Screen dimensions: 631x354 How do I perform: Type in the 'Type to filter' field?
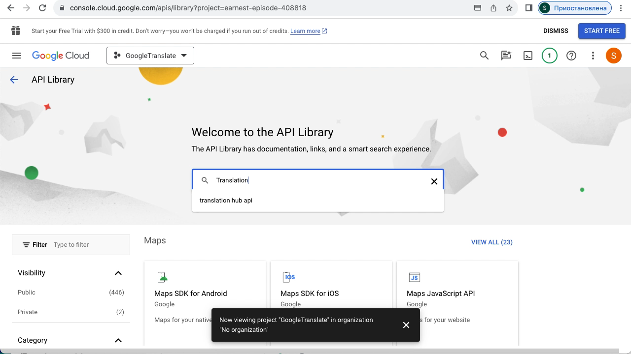click(x=89, y=245)
